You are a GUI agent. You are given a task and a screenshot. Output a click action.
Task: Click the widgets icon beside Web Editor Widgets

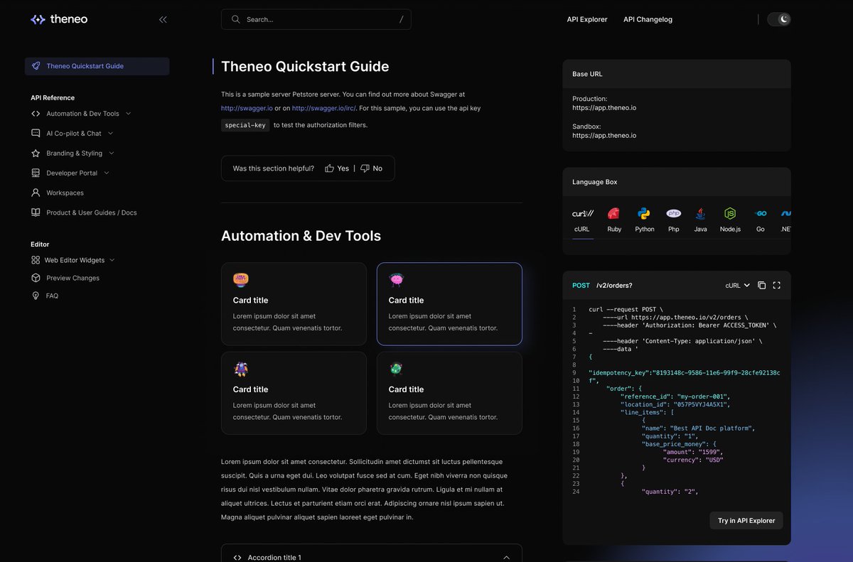pyautogui.click(x=36, y=260)
